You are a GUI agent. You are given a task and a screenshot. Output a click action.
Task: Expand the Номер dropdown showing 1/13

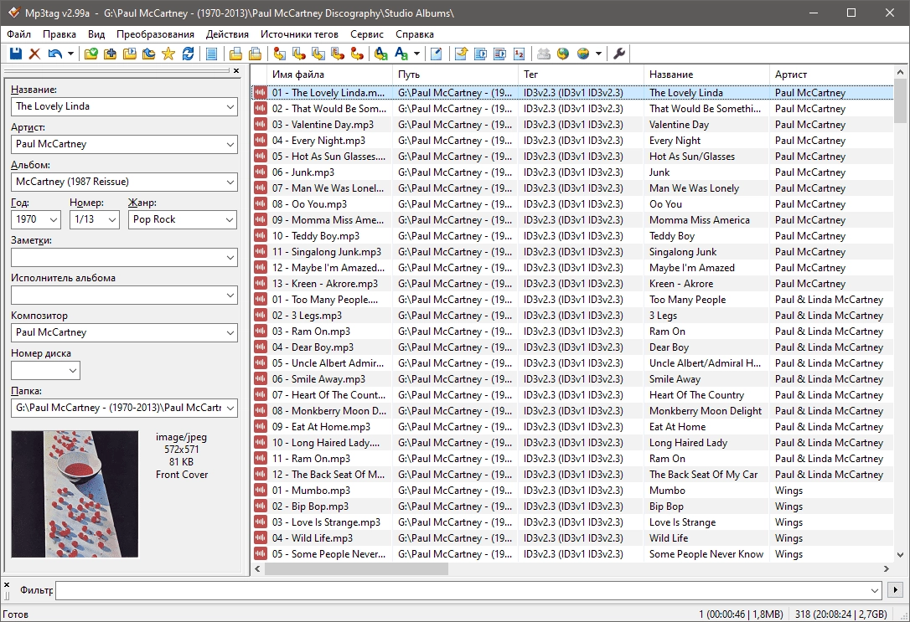pos(112,219)
